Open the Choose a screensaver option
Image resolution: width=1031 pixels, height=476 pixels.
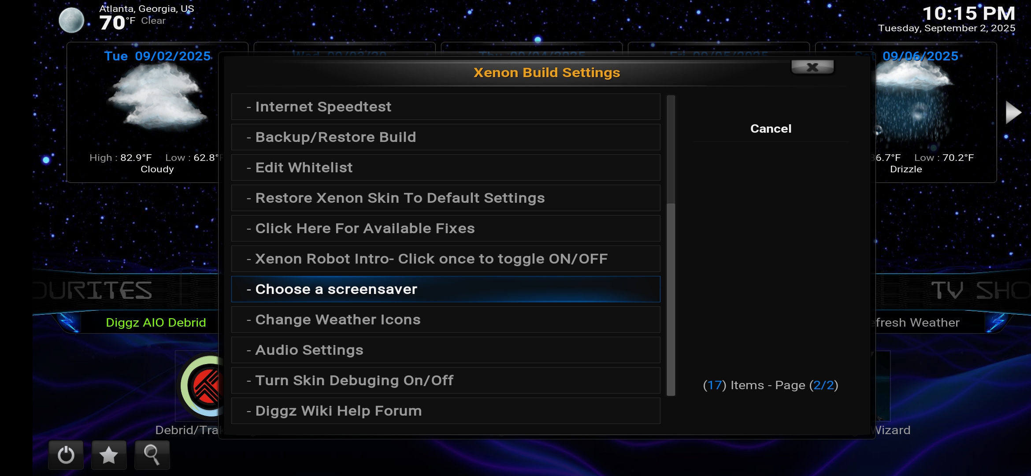[445, 289]
